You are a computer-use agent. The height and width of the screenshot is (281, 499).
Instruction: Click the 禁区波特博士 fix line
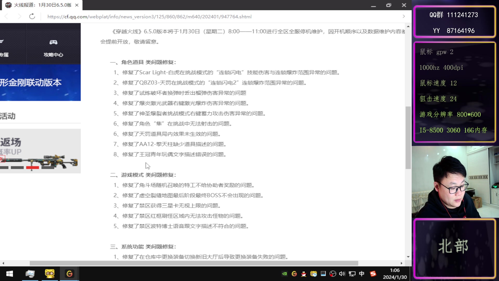coord(181,226)
